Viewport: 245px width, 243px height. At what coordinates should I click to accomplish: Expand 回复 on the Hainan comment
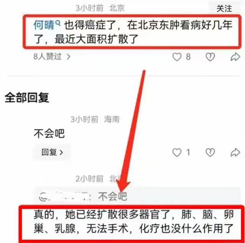point(52,152)
